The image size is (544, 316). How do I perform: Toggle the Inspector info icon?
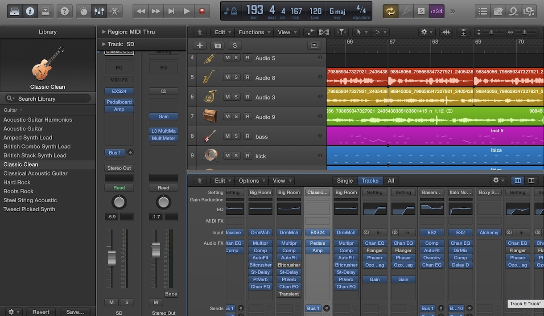pos(30,11)
